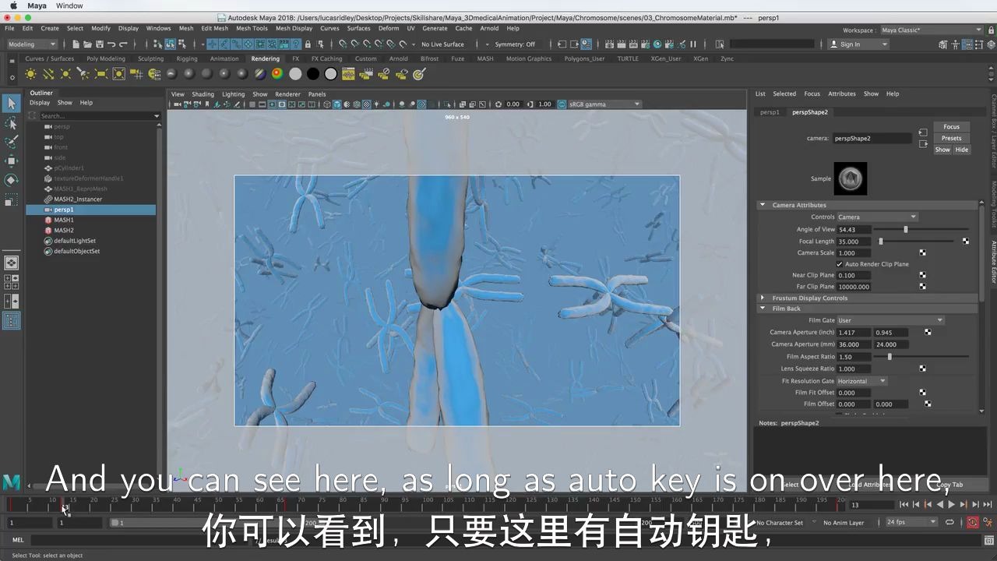The width and height of the screenshot is (997, 561).
Task: Collapse the Film Back section
Action: [x=763, y=309]
